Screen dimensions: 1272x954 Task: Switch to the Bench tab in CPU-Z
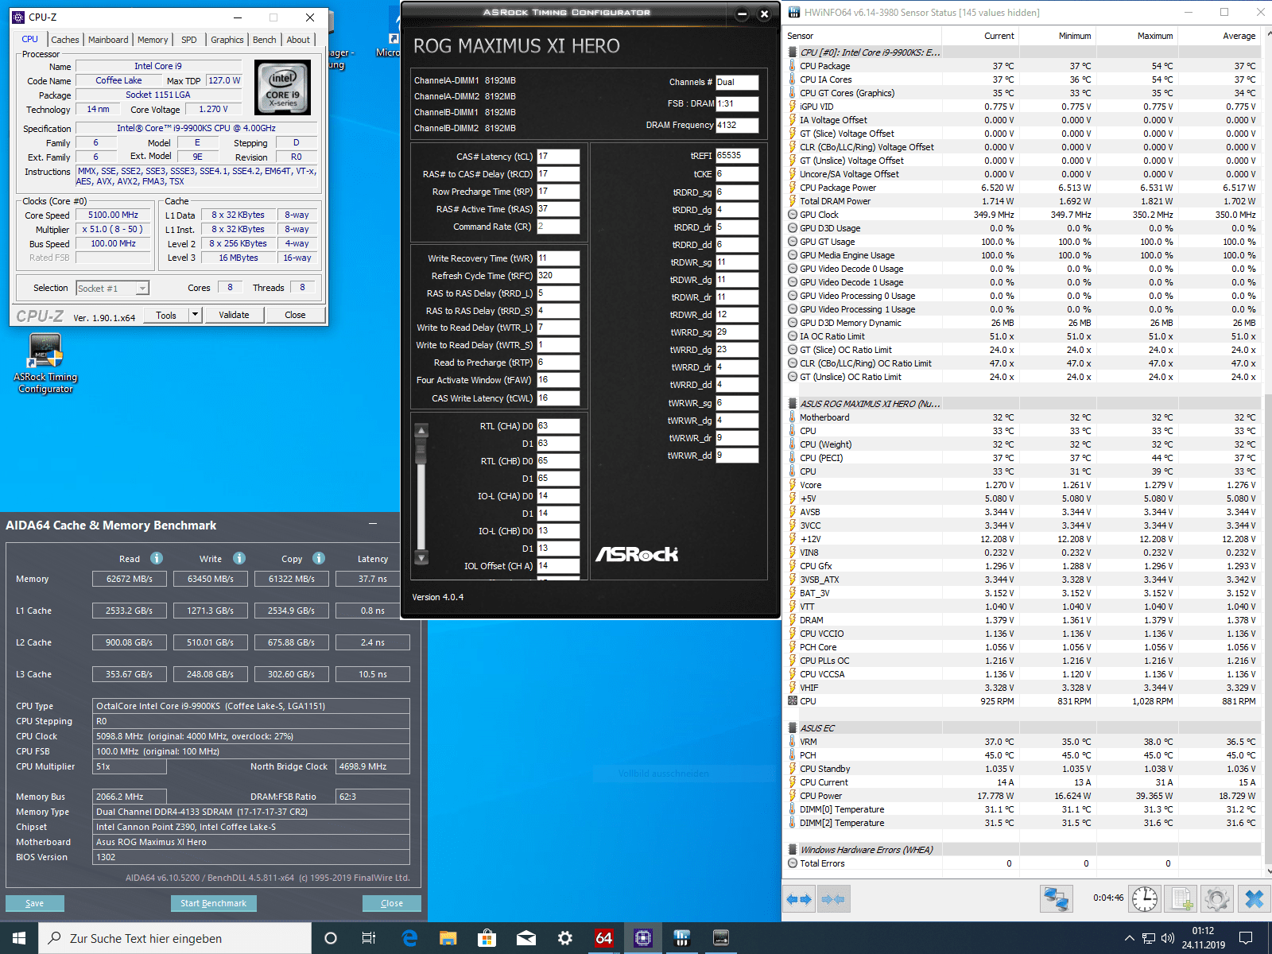pyautogui.click(x=265, y=40)
